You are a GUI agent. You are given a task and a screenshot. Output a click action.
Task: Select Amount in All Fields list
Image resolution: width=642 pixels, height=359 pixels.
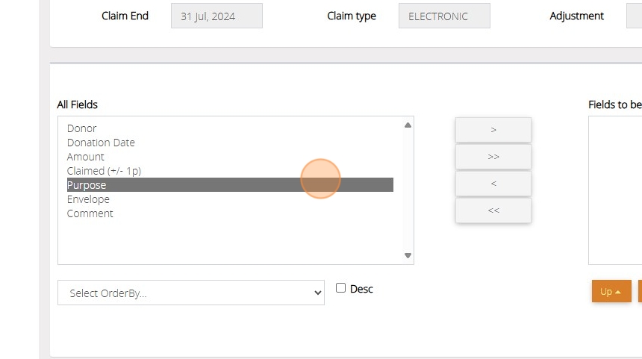point(86,157)
